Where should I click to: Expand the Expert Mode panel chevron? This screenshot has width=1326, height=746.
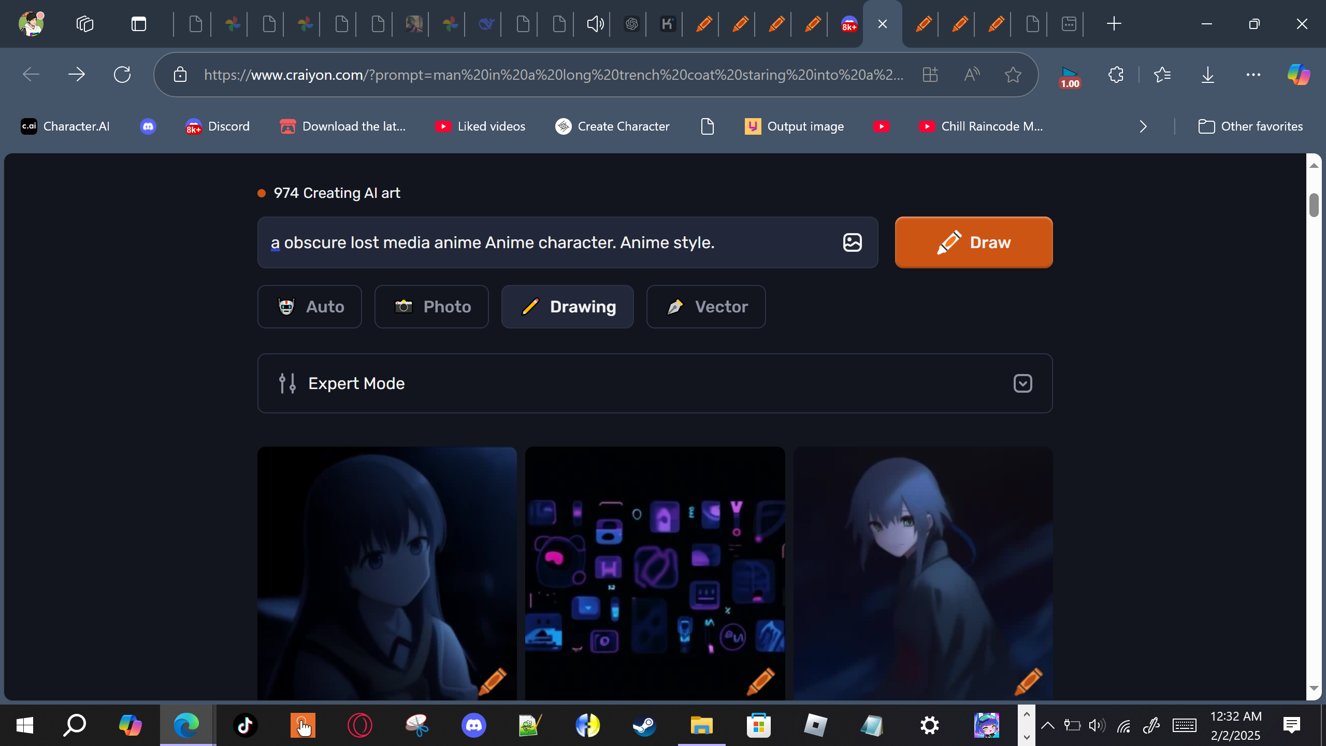(x=1022, y=383)
